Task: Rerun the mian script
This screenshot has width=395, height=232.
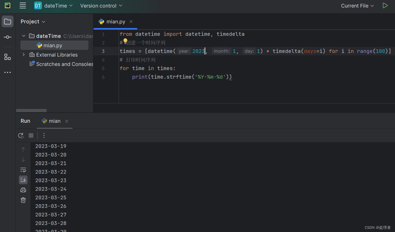Action: click(x=21, y=135)
